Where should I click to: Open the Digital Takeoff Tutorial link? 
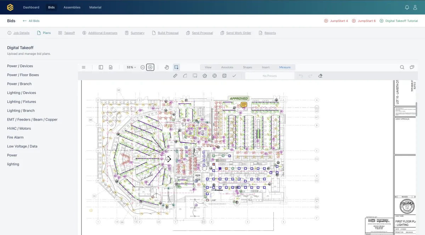coord(399,21)
